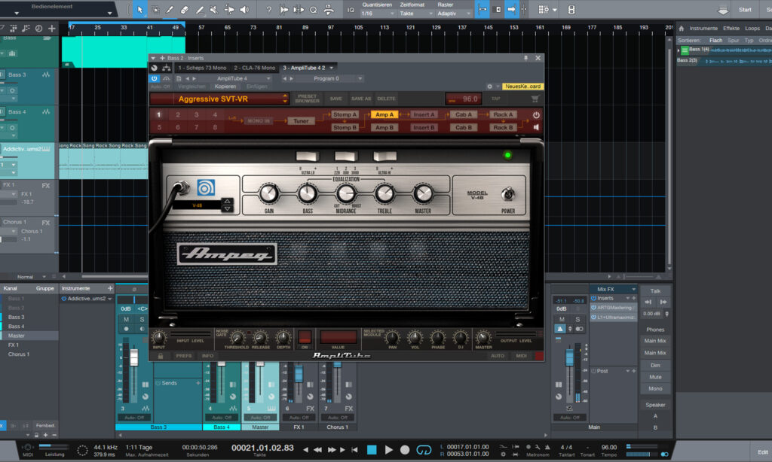Click DELETE preset button in AmpliTube
Viewport: 772px width, 462px height.
(386, 99)
